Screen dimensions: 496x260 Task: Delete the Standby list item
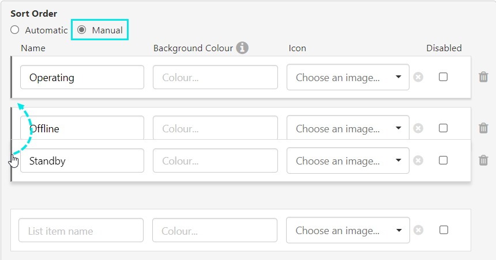click(x=483, y=160)
